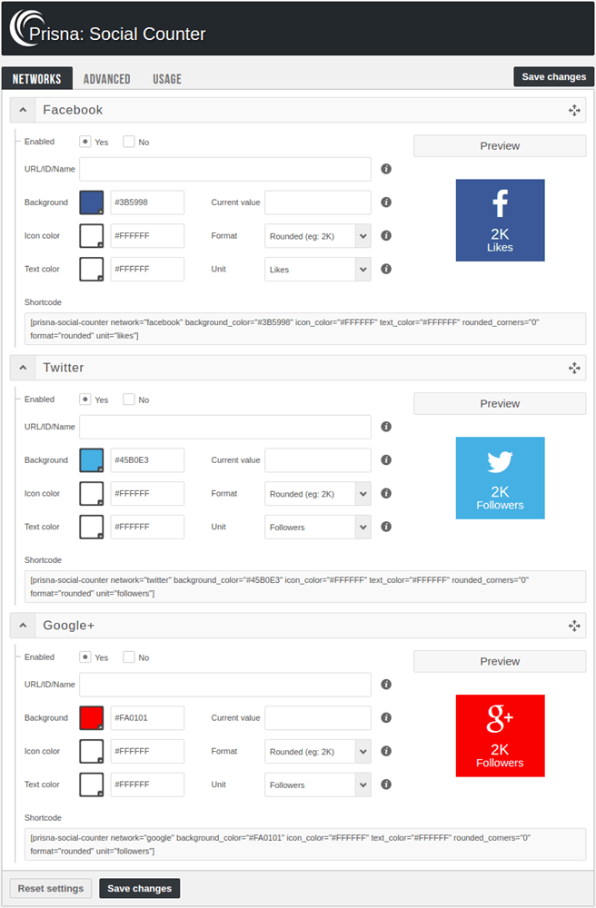Open the Google+ Format dropdown
596x908 pixels.
317,751
